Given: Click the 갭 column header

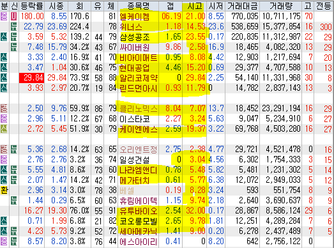Looking at the screenshot, I should 171,6.
